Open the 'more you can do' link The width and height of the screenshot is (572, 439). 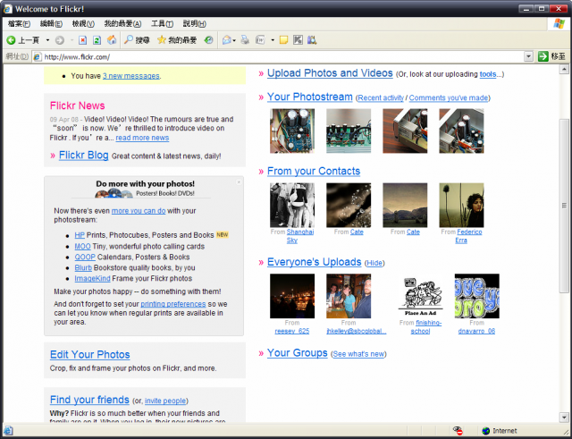click(139, 211)
